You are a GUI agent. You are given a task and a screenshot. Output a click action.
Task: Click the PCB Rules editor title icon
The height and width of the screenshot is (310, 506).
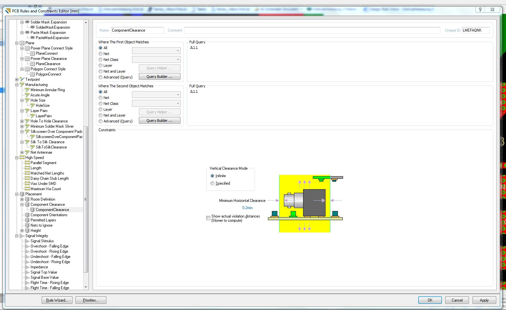[8, 11]
